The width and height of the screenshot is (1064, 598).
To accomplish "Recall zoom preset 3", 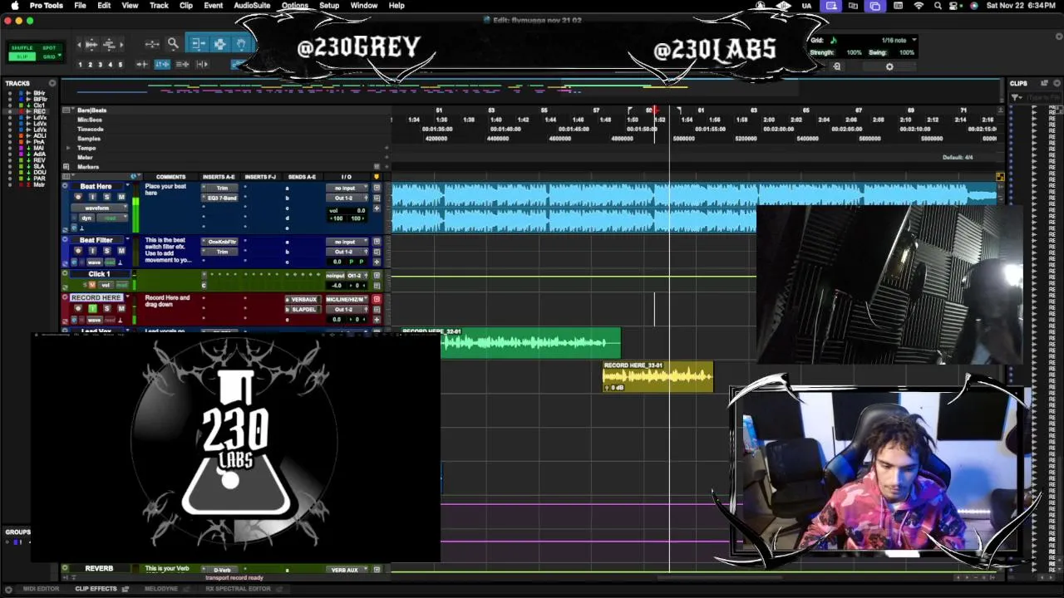I will pyautogui.click(x=100, y=64).
